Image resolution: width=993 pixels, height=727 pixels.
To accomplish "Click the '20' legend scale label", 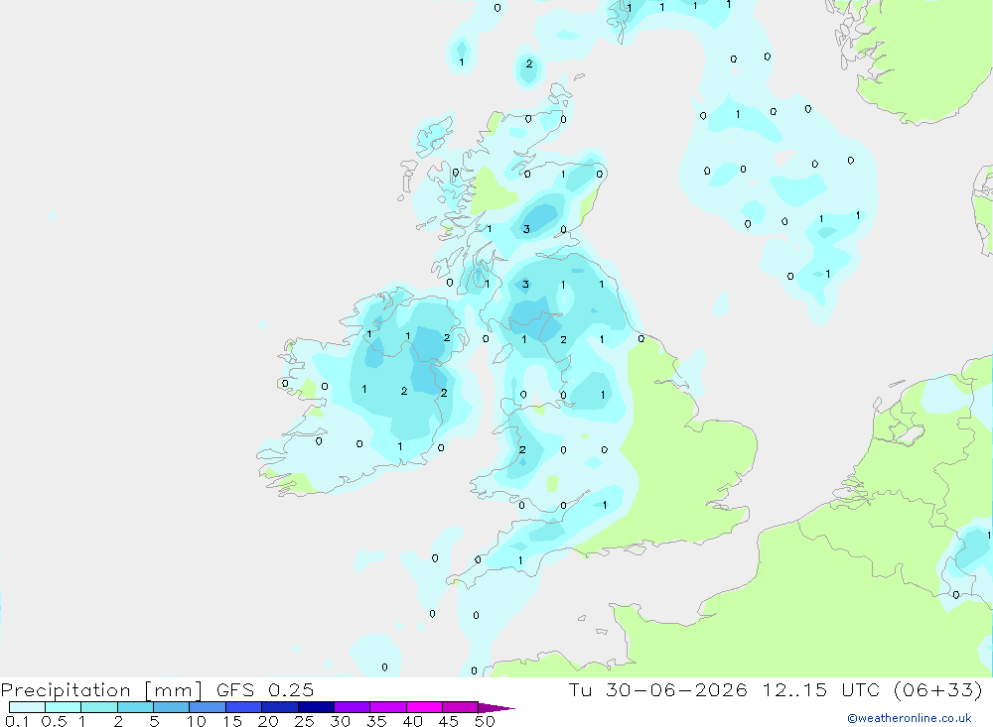I will tap(268, 721).
